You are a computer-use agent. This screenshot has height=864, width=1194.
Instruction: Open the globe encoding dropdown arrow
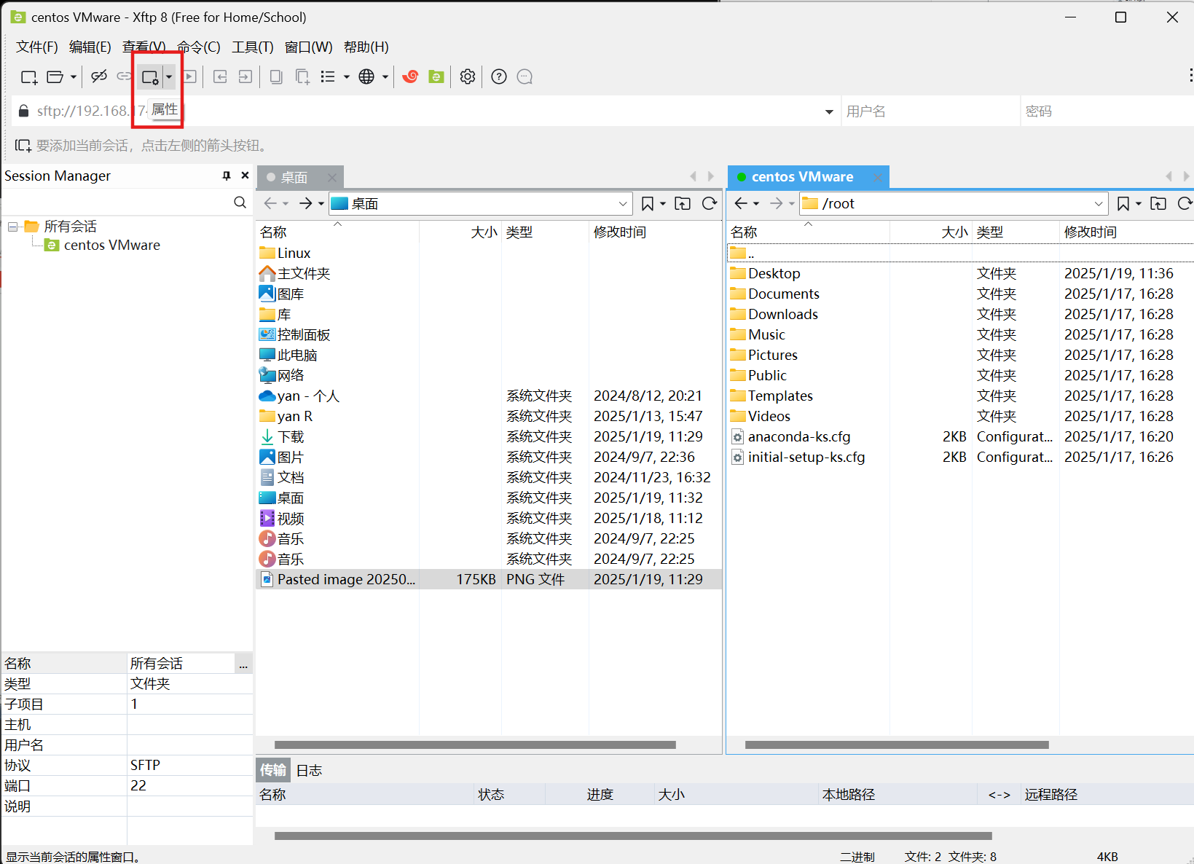coord(385,76)
